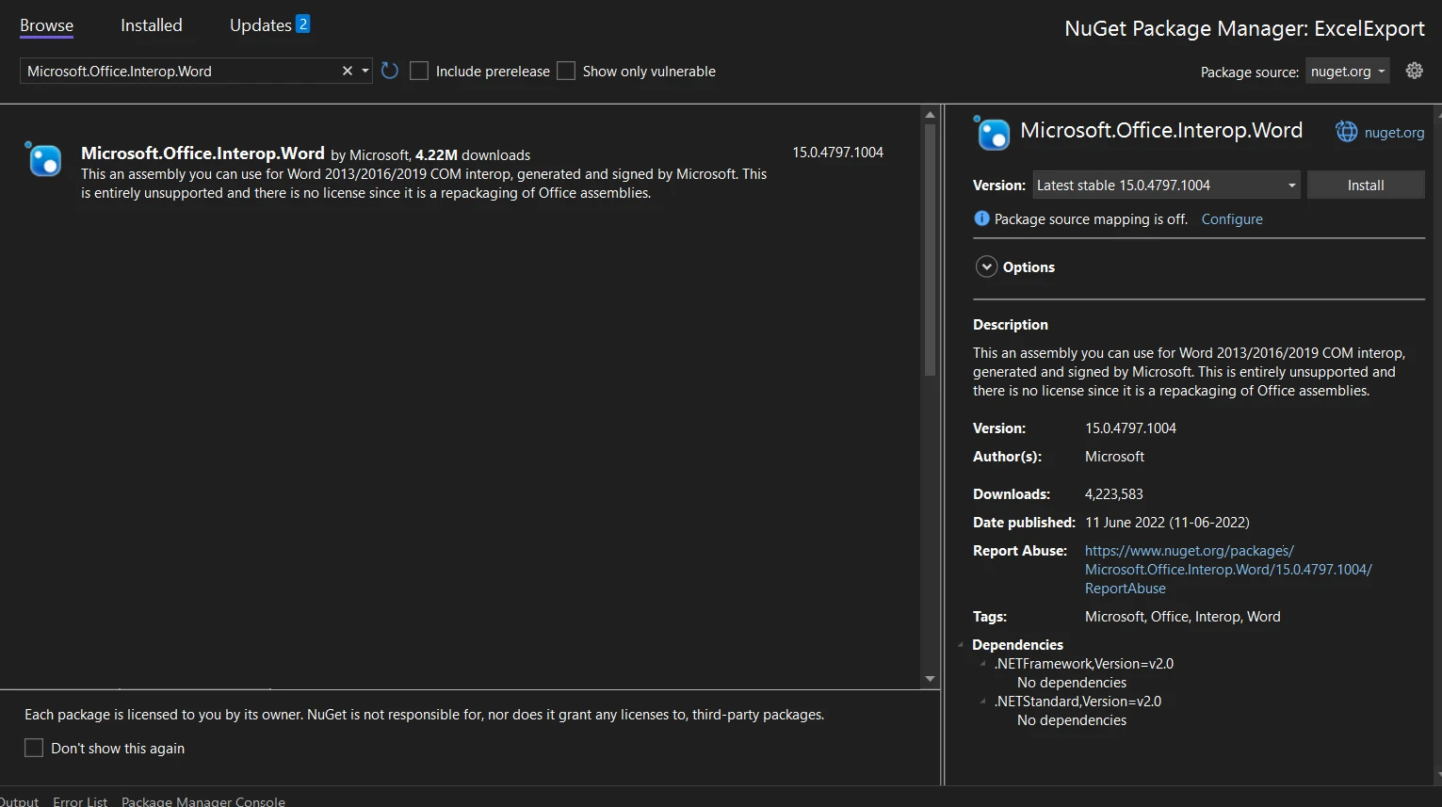
Task: Switch to the Installed tab
Action: click(151, 25)
